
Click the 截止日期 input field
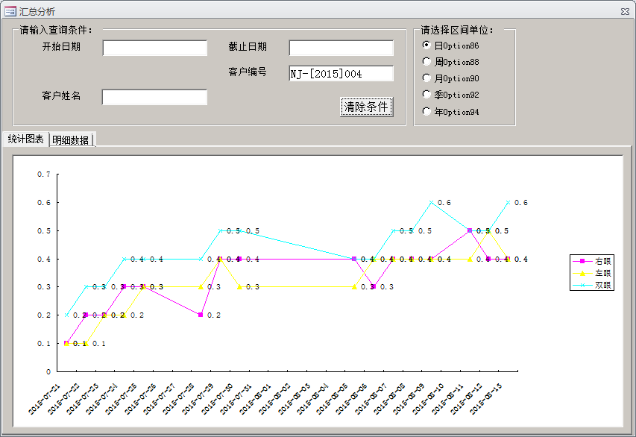341,48
